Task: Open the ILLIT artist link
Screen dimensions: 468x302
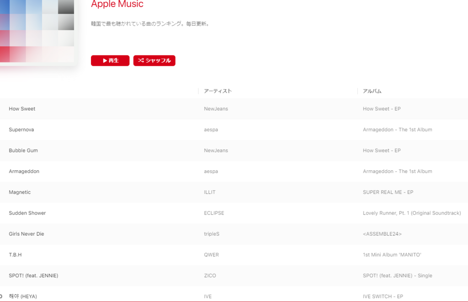Action: (209, 192)
